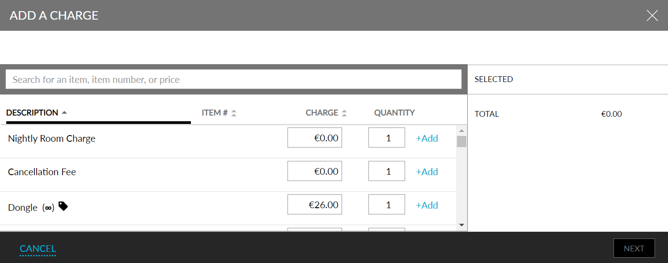Image resolution: width=668 pixels, height=263 pixels.
Task: Click the tag icon beside Dongle
Action: 63,206
